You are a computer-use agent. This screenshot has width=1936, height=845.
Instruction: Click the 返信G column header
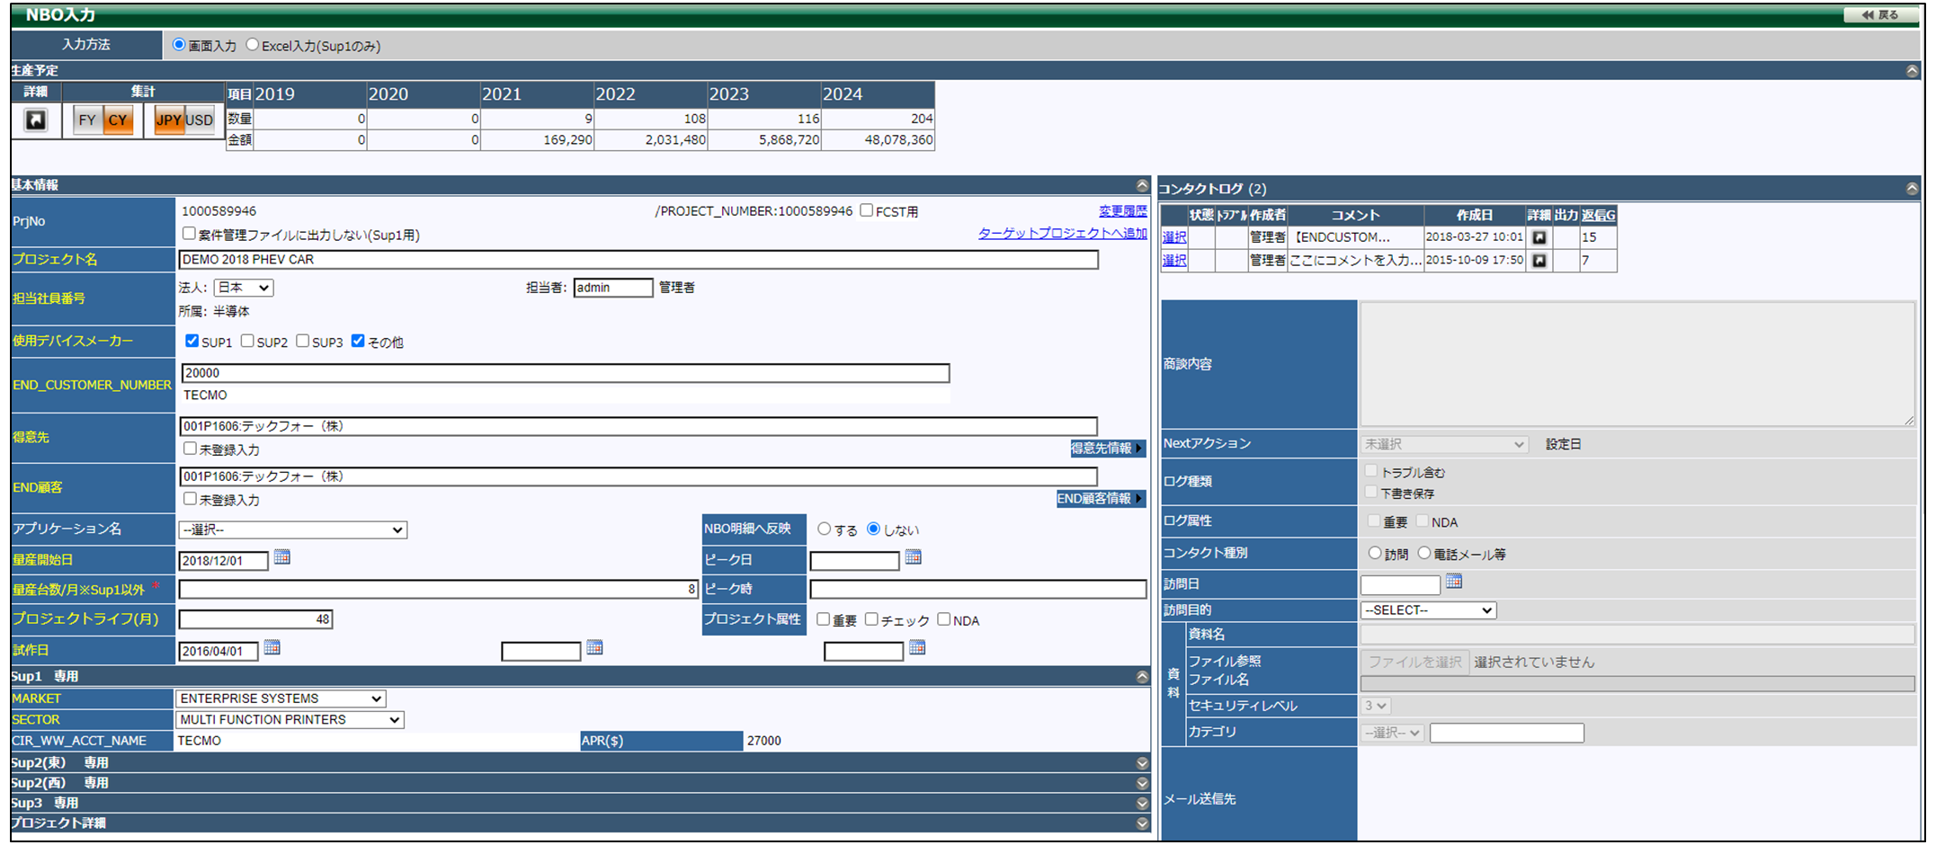1598,215
